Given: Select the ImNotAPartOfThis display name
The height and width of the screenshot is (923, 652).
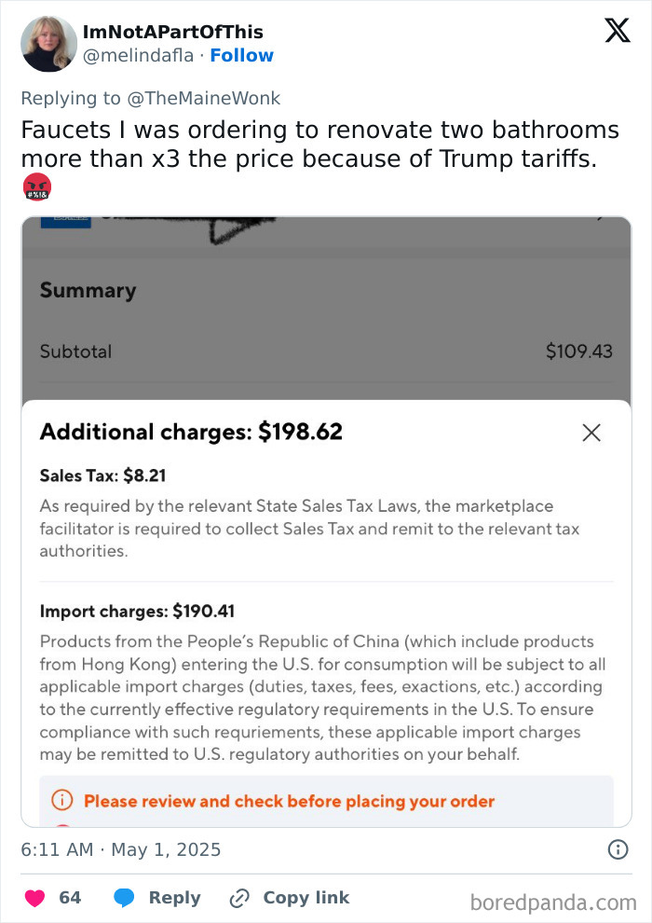Looking at the screenshot, I should tap(174, 31).
